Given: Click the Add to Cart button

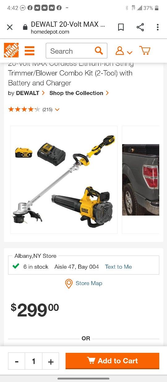Looking at the screenshot, I should point(112,361).
